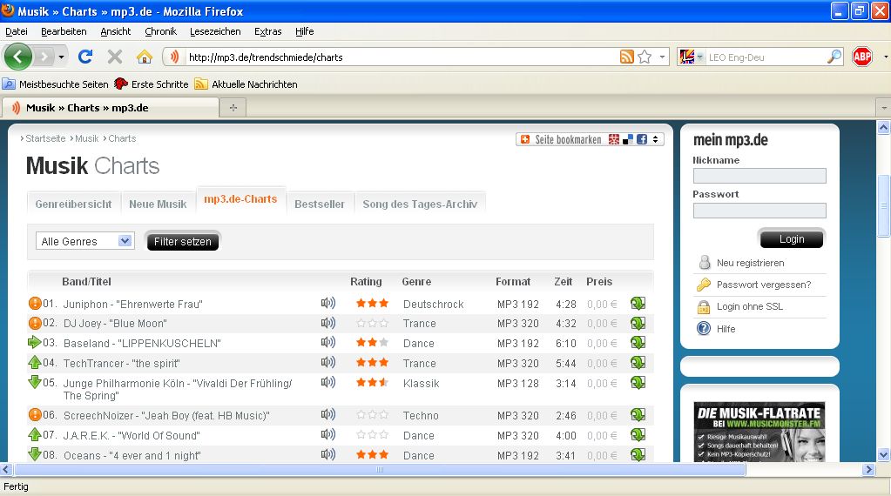Go to the home page icon
The height and width of the screenshot is (496, 891).
click(145, 57)
